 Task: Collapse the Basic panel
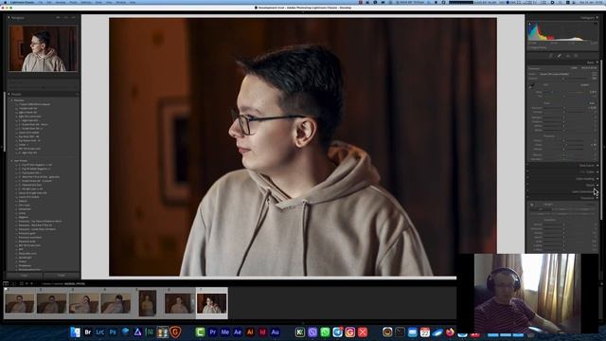597,63
